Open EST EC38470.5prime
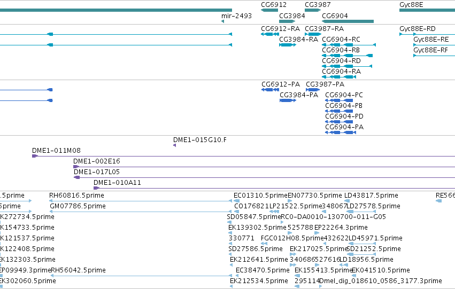 click(x=237, y=275)
